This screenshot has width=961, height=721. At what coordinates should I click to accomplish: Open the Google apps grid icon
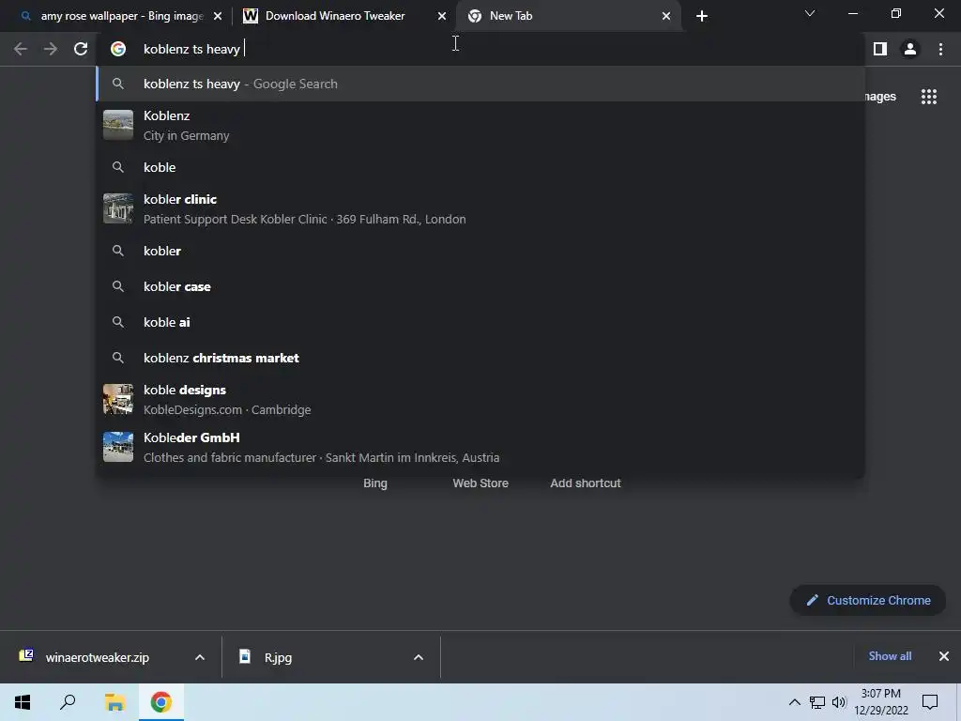929,97
